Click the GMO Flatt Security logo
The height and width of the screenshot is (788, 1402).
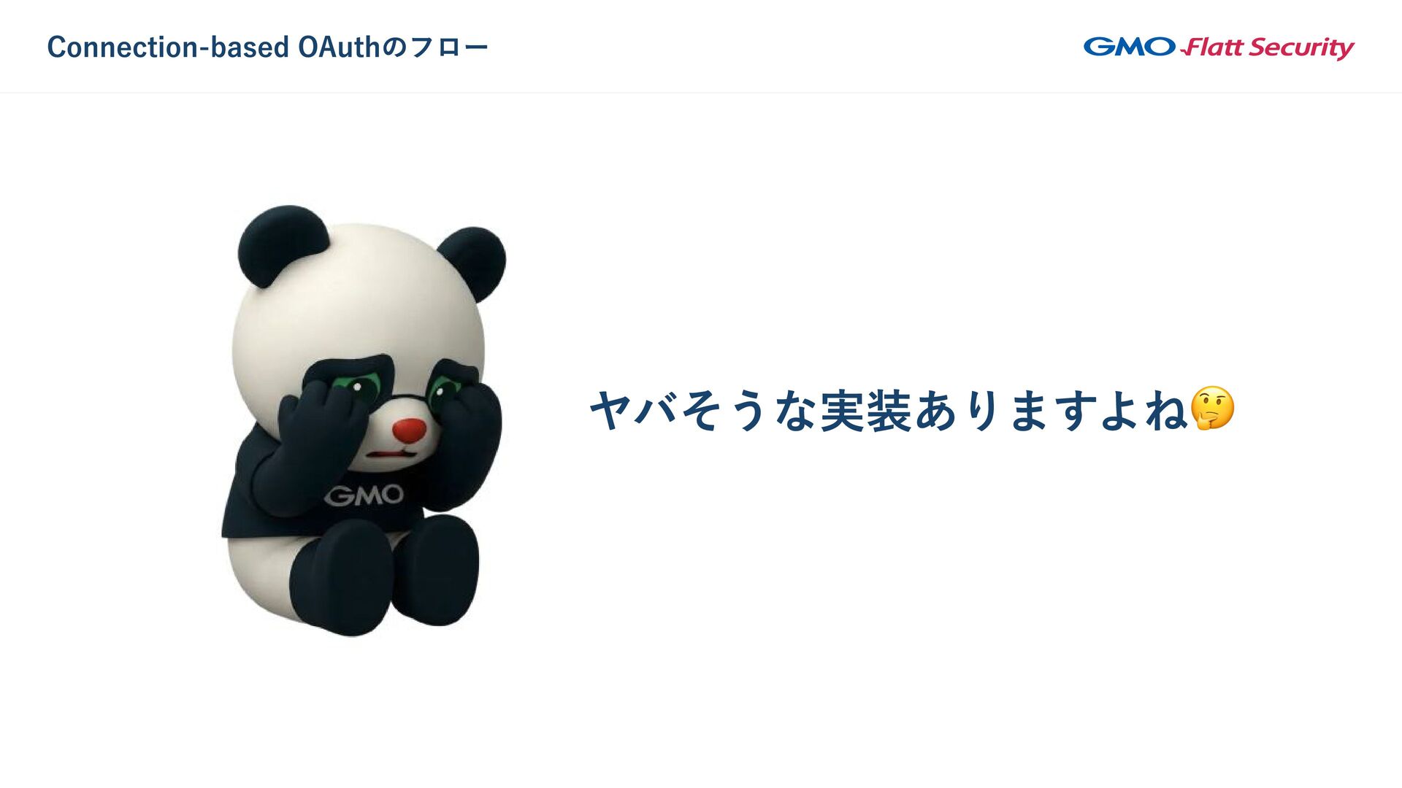click(1219, 47)
